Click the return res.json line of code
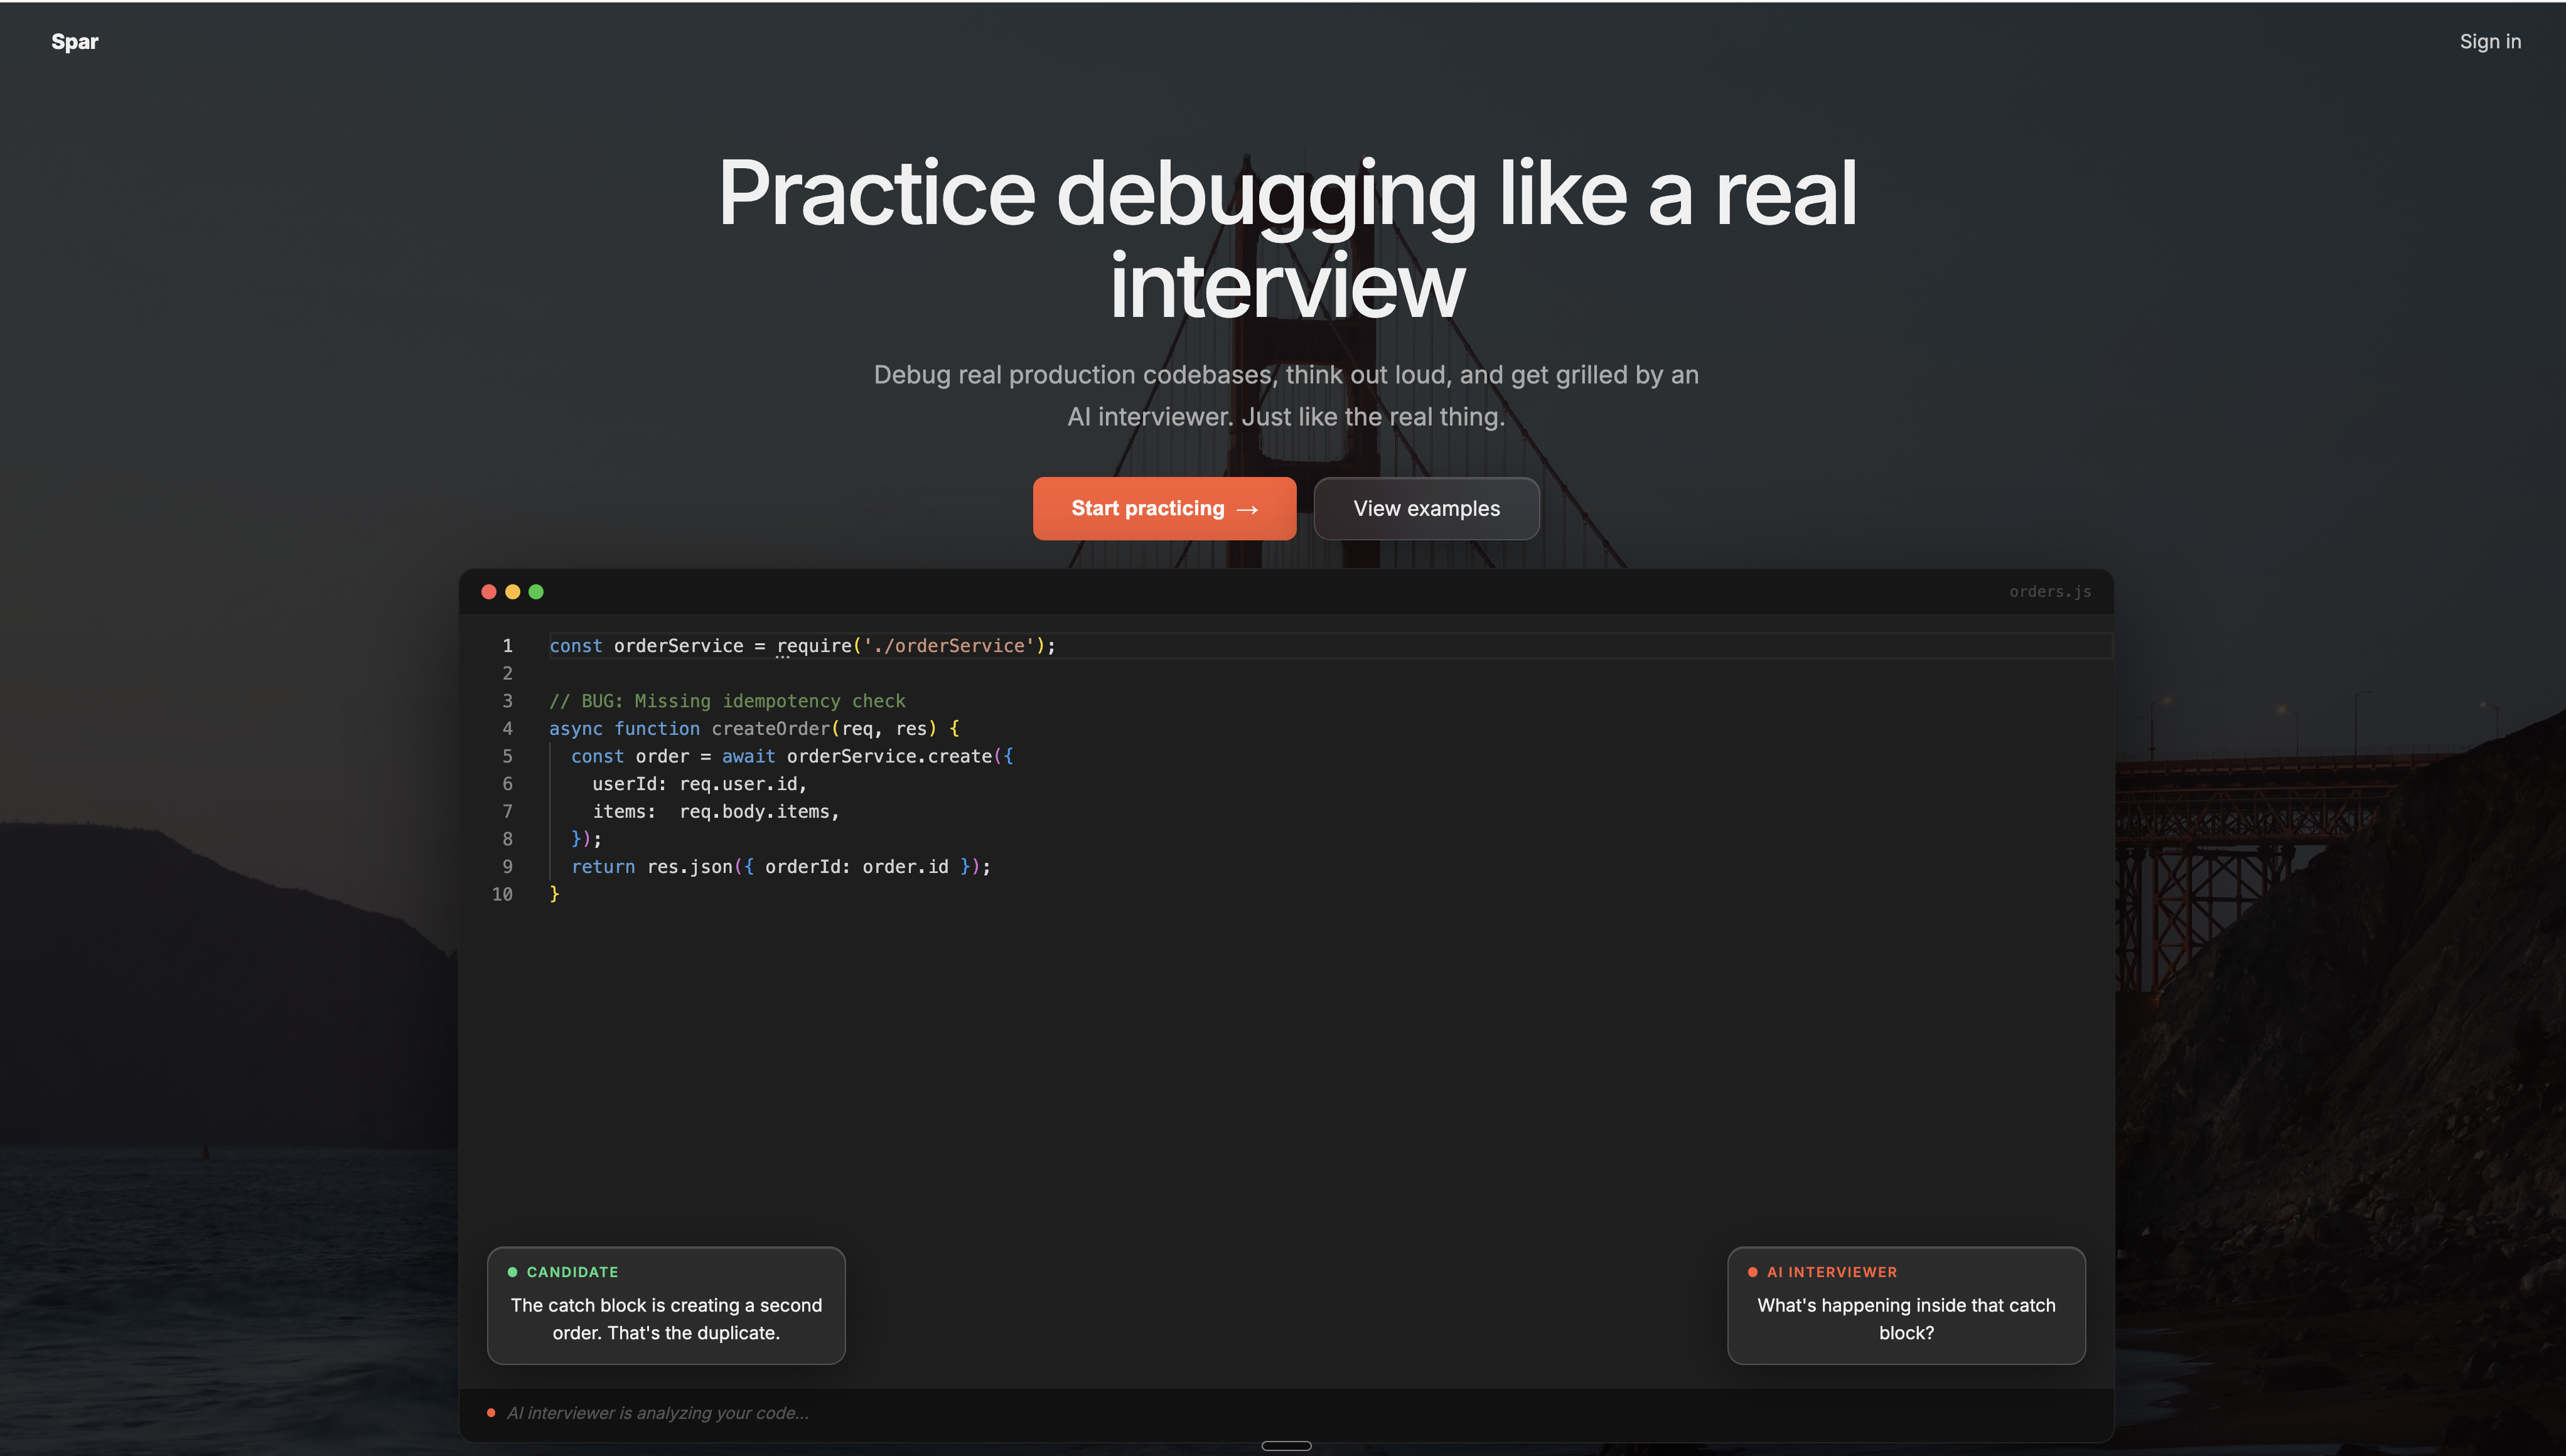Image resolution: width=2566 pixels, height=1456 pixels. tap(780, 867)
